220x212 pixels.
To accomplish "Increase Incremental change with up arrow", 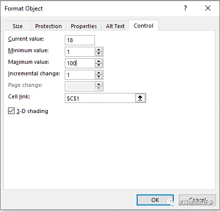I will point(99,73).
